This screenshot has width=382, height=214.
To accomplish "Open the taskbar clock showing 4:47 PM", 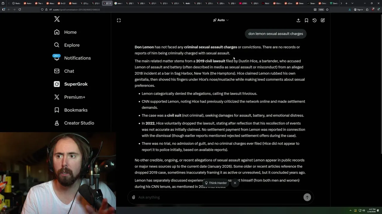I will tap(371, 210).
